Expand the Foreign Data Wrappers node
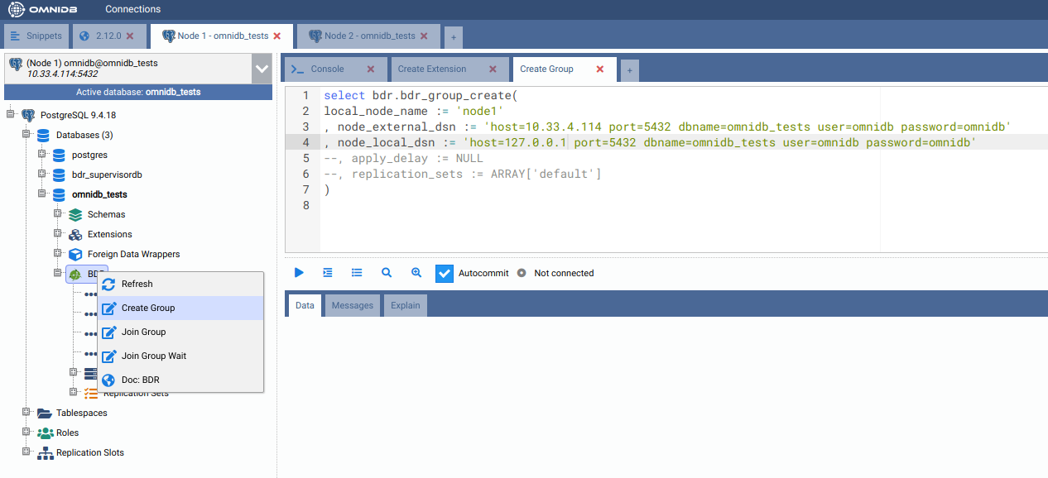The image size is (1048, 478). click(x=58, y=253)
